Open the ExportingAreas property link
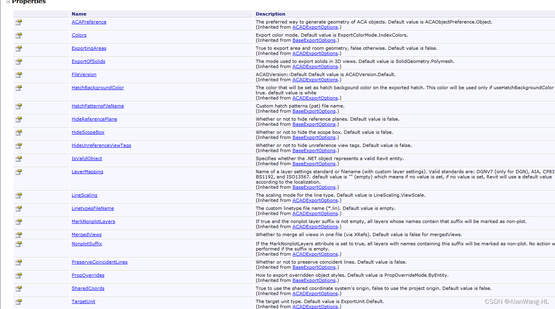 [89, 48]
